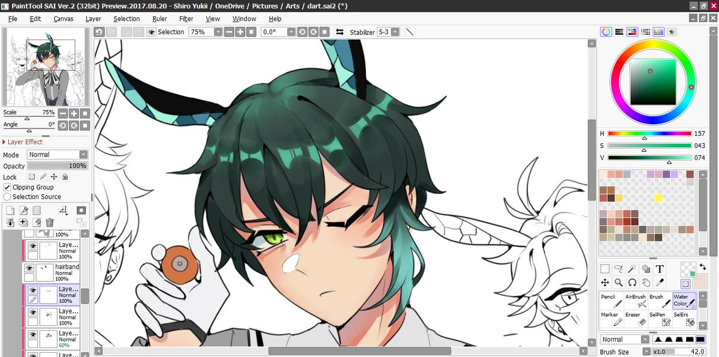Viewport: 719px width, 357px height.
Task: Select the magic wand tool
Action: click(x=633, y=269)
